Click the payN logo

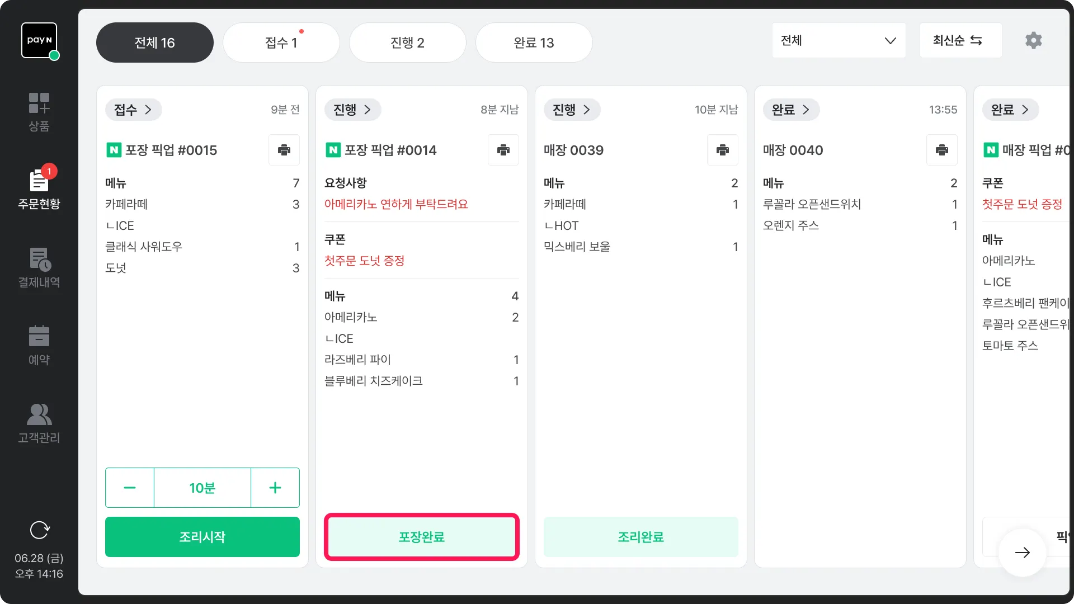[x=39, y=40]
